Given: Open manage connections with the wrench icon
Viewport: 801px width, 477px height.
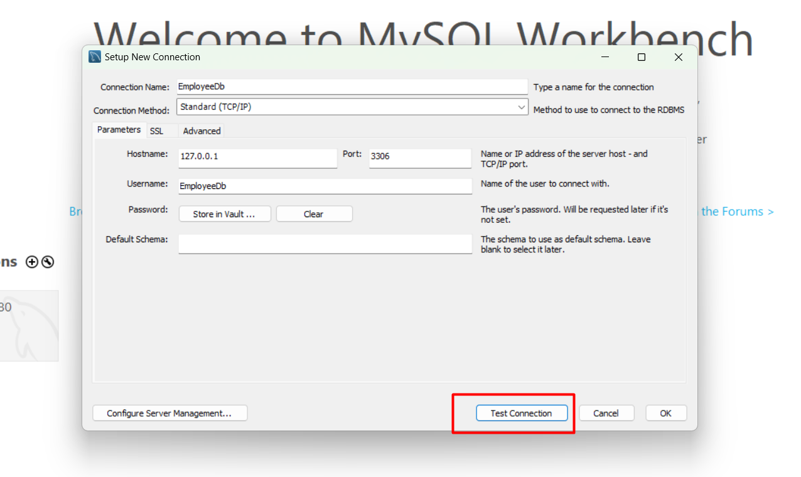Looking at the screenshot, I should 48,262.
